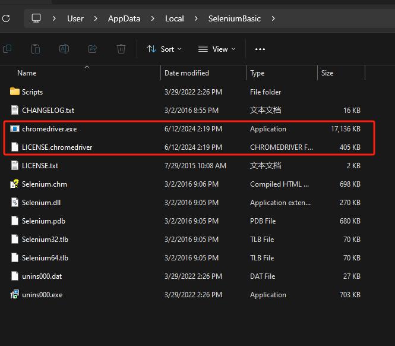
Task: Expand the chevron after This PC icon
Action: [54, 18]
